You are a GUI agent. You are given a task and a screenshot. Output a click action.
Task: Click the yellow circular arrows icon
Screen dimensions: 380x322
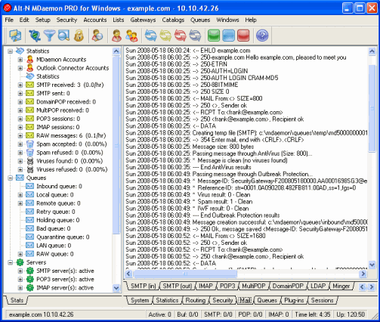(165, 36)
